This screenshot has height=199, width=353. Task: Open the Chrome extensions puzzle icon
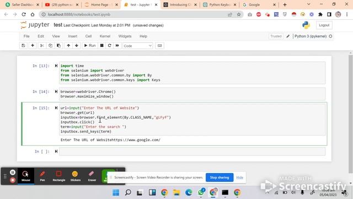click(320, 14)
